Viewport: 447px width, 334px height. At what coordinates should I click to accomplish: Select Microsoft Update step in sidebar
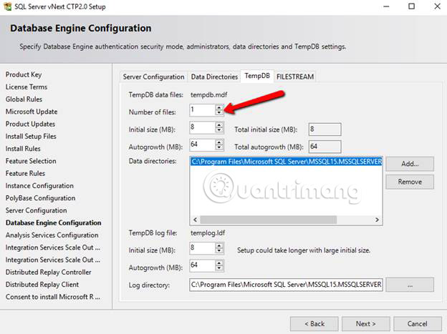32,112
